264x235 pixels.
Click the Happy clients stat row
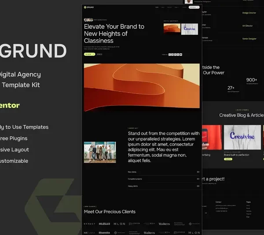[164, 186]
